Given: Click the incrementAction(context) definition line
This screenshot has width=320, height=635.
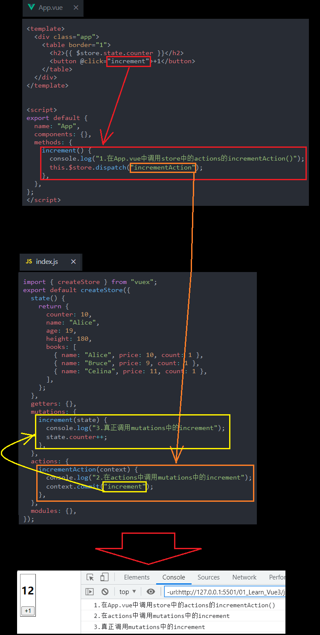Looking at the screenshot, I should pos(88,469).
